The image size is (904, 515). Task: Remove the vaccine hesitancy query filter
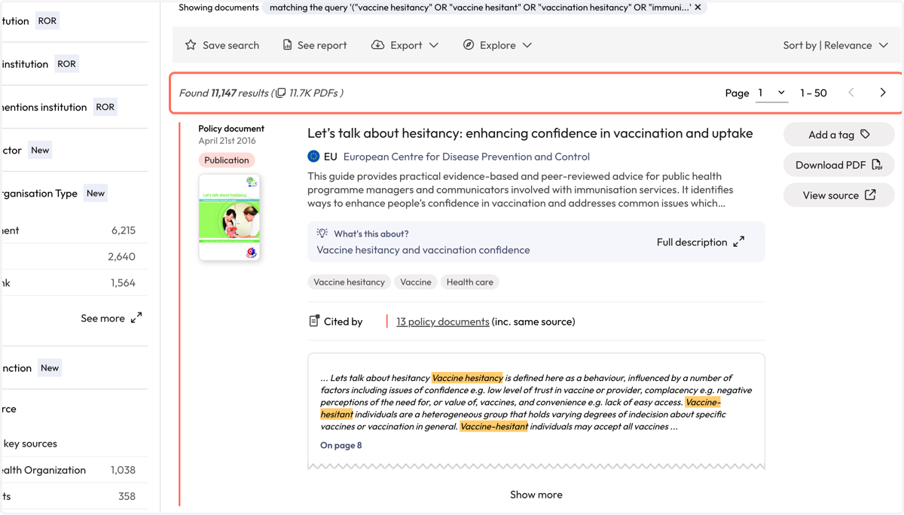point(698,8)
